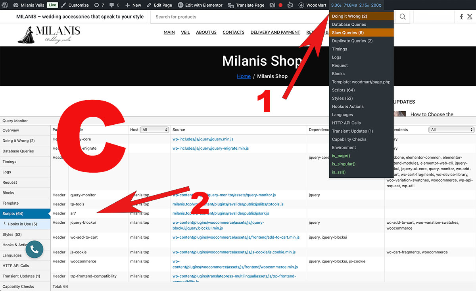Open the Yoast SEO admin bar icon
The height and width of the screenshot is (291, 476).
(272, 5)
